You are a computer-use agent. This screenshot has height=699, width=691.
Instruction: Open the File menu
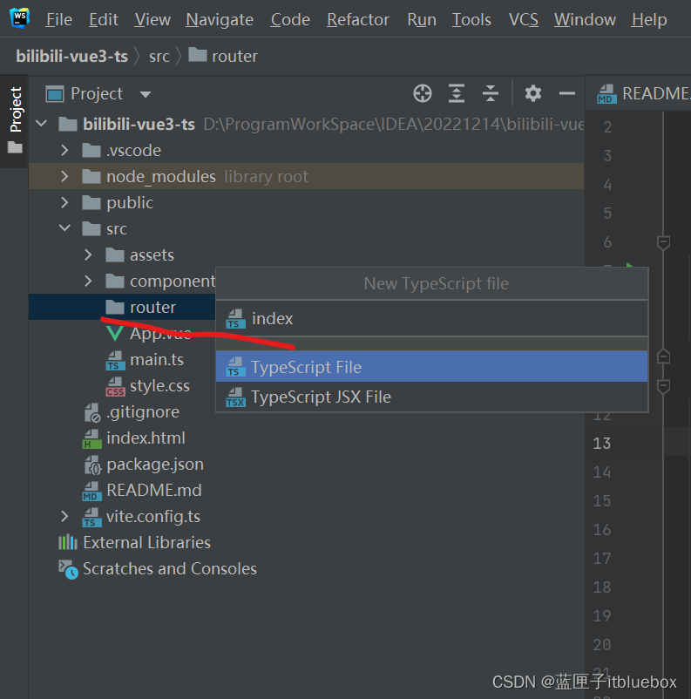(x=59, y=20)
